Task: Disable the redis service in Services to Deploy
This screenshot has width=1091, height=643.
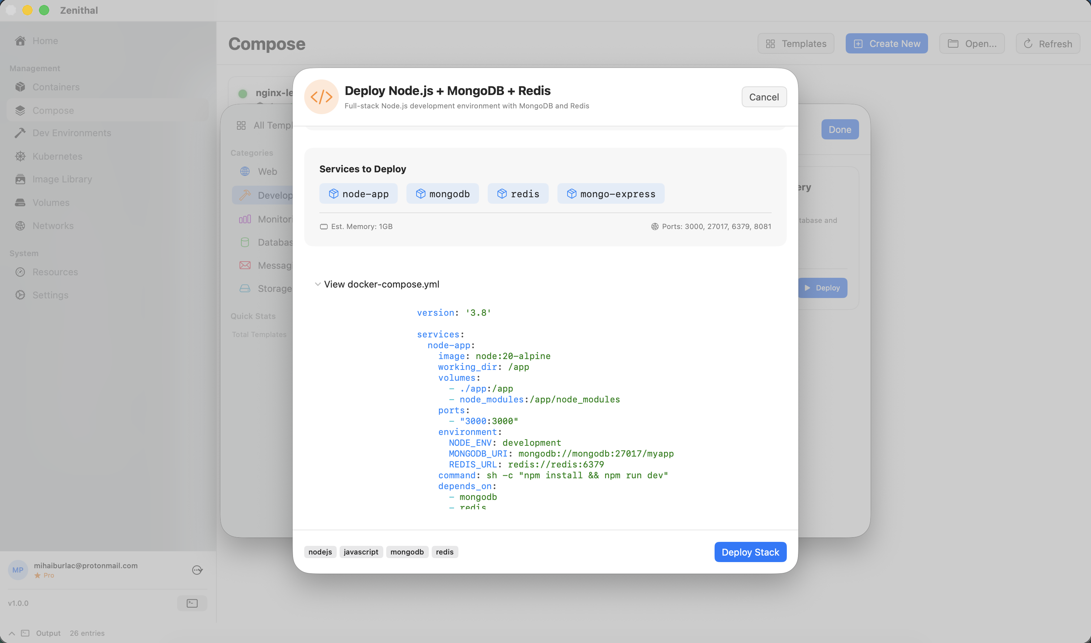Action: 518,194
